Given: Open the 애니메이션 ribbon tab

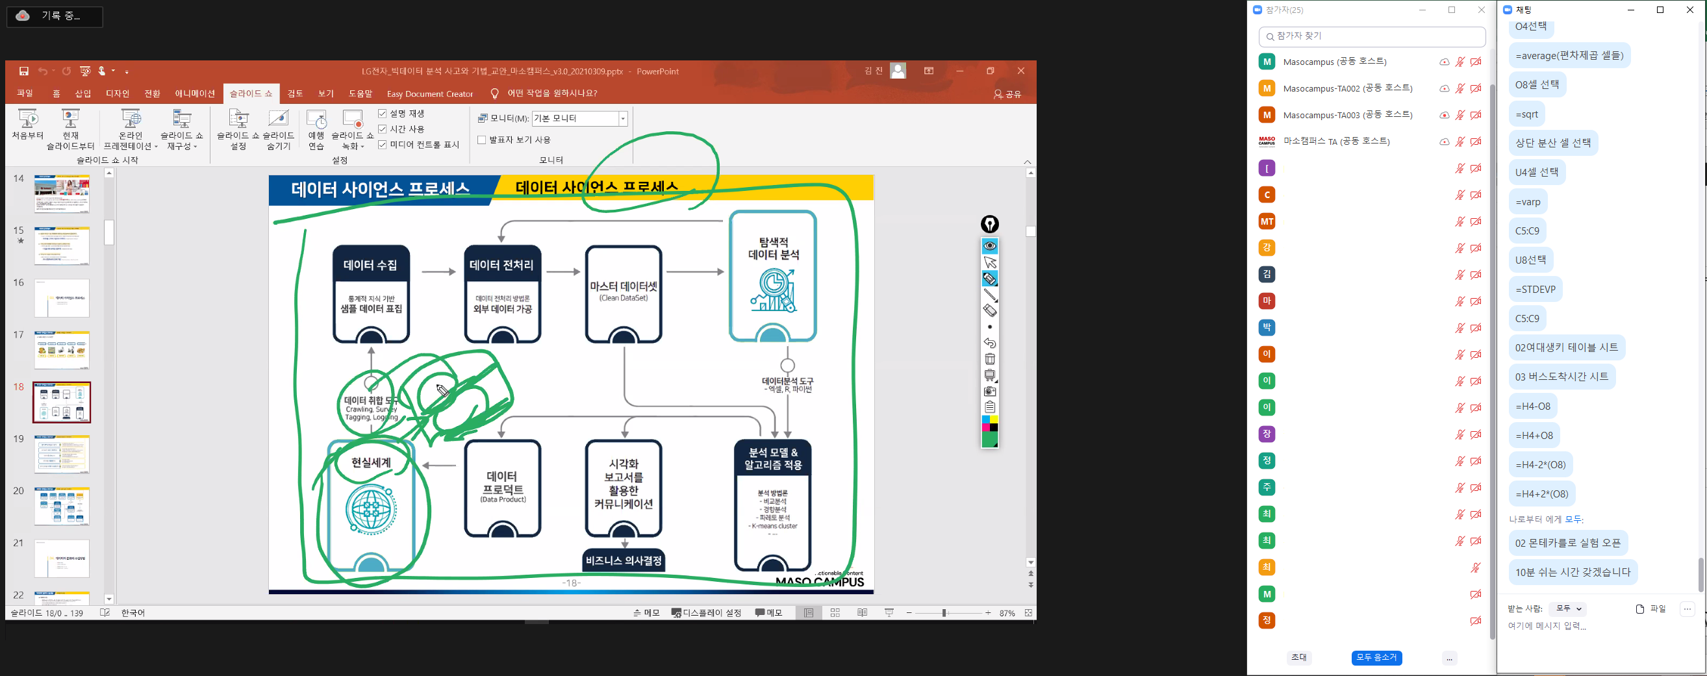Looking at the screenshot, I should [195, 94].
